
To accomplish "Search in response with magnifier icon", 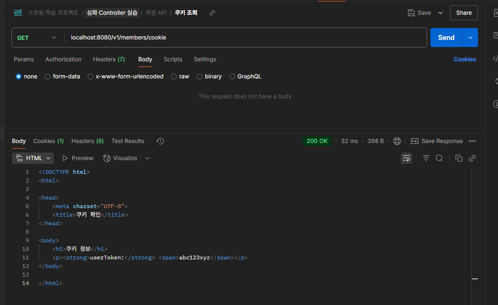I will pyautogui.click(x=439, y=158).
